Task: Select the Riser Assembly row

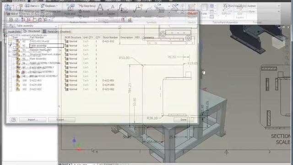Action: 38,59
